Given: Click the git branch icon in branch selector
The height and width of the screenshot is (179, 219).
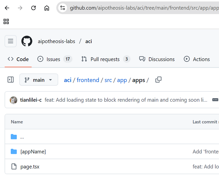Looking at the screenshot, I should point(27,80).
